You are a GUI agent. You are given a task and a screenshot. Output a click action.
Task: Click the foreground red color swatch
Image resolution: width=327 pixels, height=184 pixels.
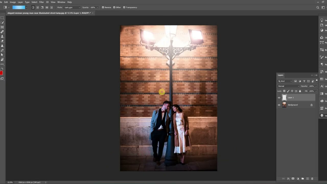(1, 73)
